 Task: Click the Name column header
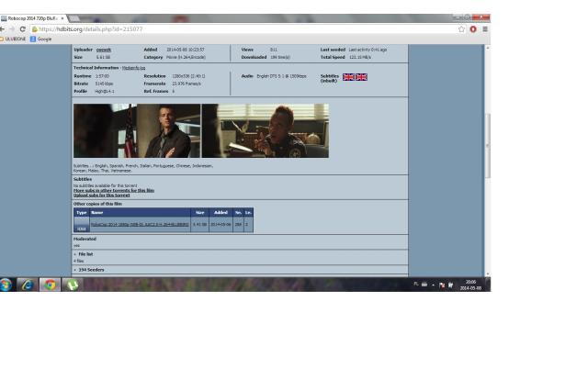[141, 212]
